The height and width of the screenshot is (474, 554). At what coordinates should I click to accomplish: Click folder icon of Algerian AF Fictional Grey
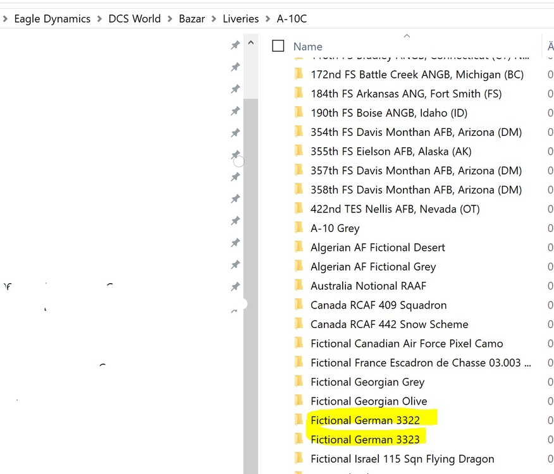point(299,266)
